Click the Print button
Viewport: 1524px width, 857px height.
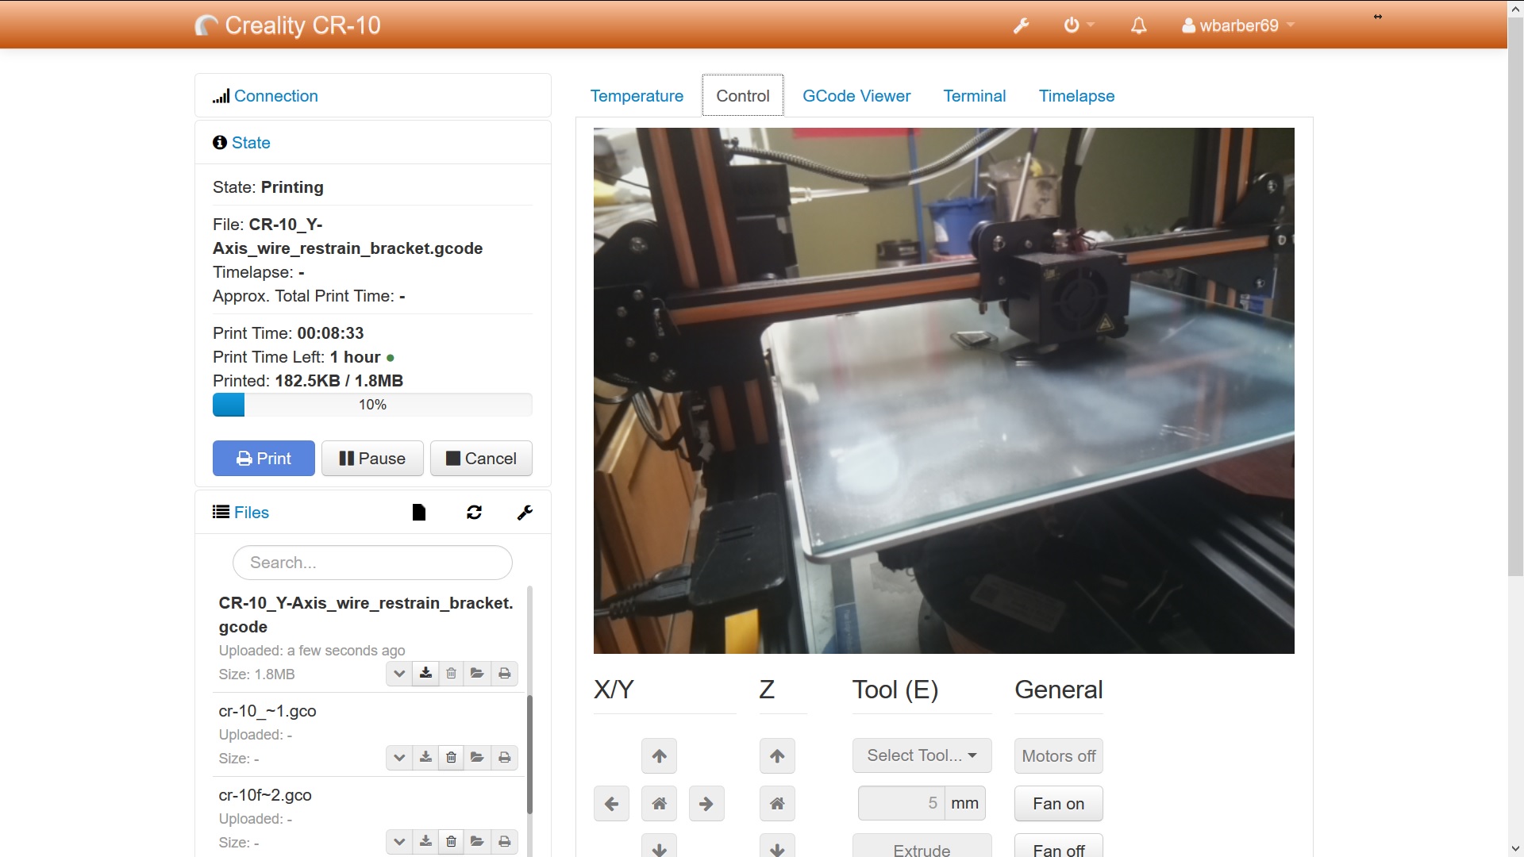coord(264,459)
